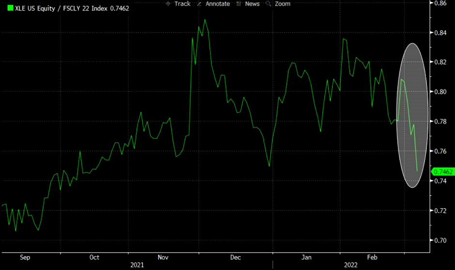The width and height of the screenshot is (455, 270).
Task: Click the Dec month axis label
Action: (x=235, y=257)
